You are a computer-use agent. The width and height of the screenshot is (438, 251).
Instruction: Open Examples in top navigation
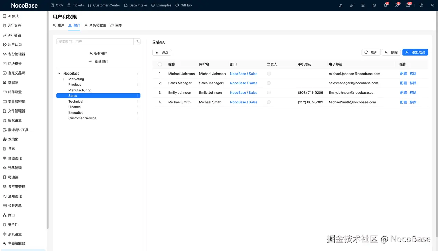(161, 5)
